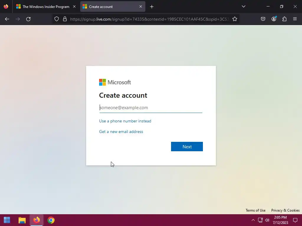Viewport: 302px width, 226px height.
Task: Launch Google Chrome from the taskbar
Action: tap(51, 220)
